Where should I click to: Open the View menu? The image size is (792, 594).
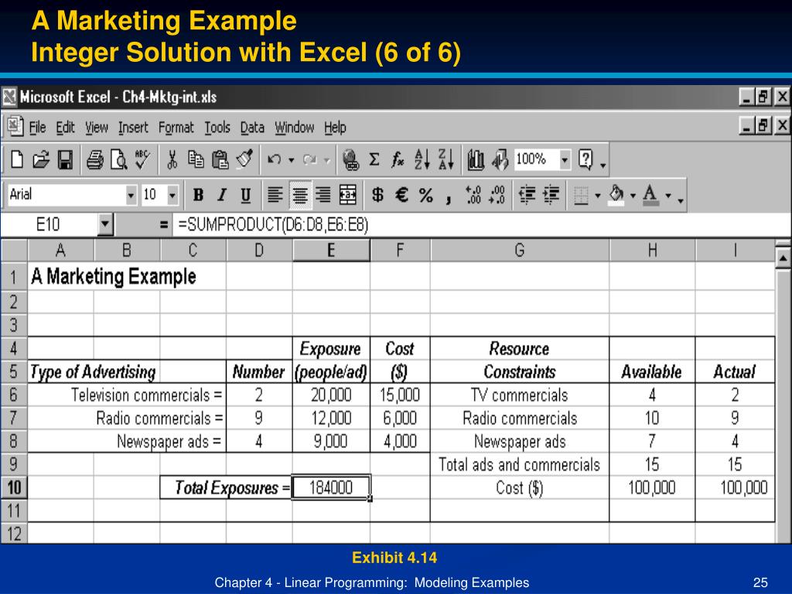pos(97,128)
